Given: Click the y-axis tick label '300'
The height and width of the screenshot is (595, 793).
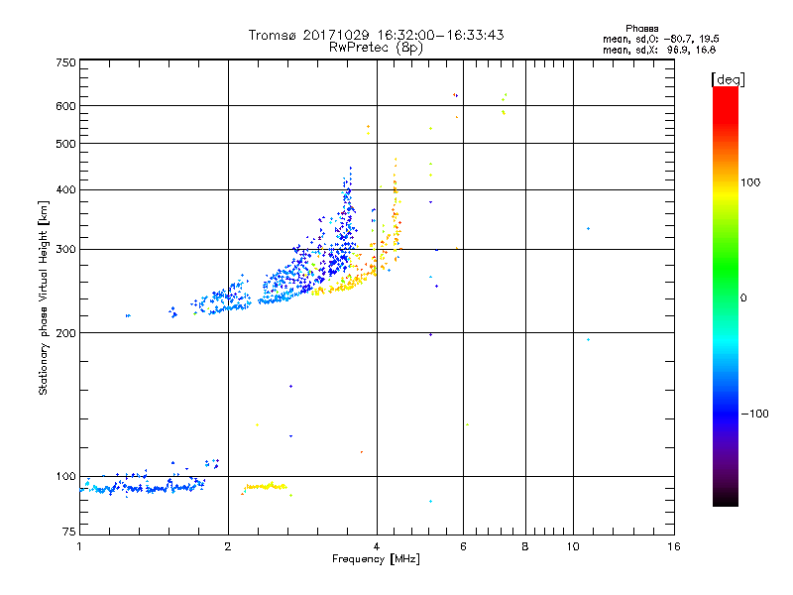Looking at the screenshot, I should [65, 249].
